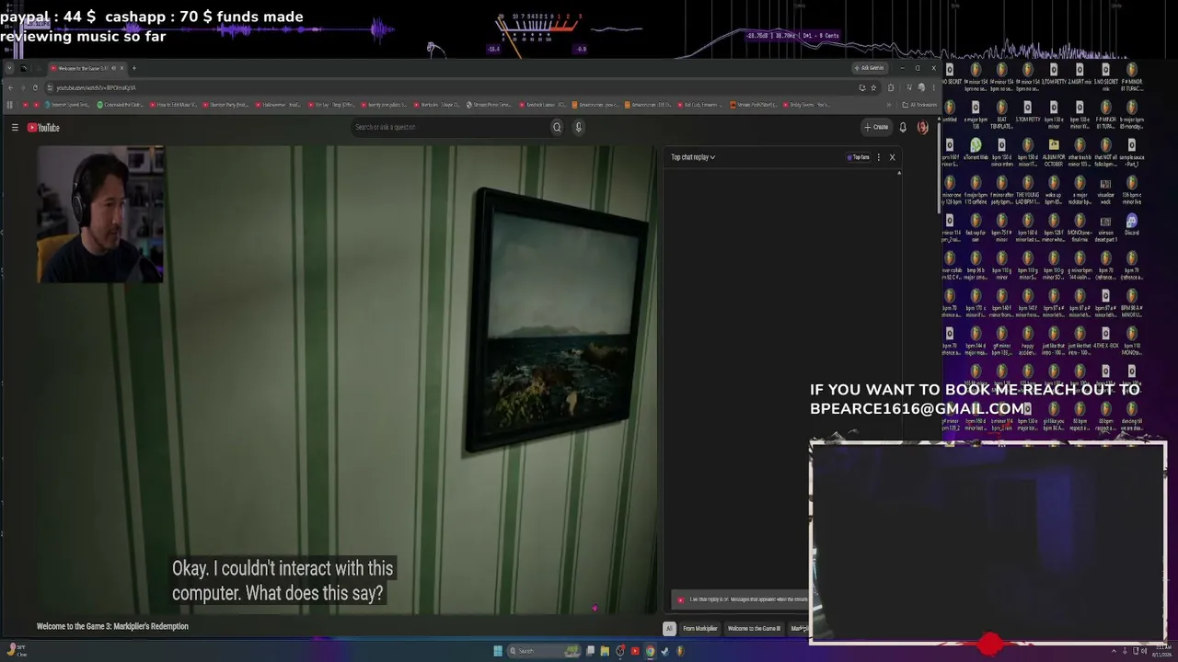Select the 'visualizer wack' desktop file
The width and height of the screenshot is (1178, 662).
pyautogui.click(x=1105, y=189)
